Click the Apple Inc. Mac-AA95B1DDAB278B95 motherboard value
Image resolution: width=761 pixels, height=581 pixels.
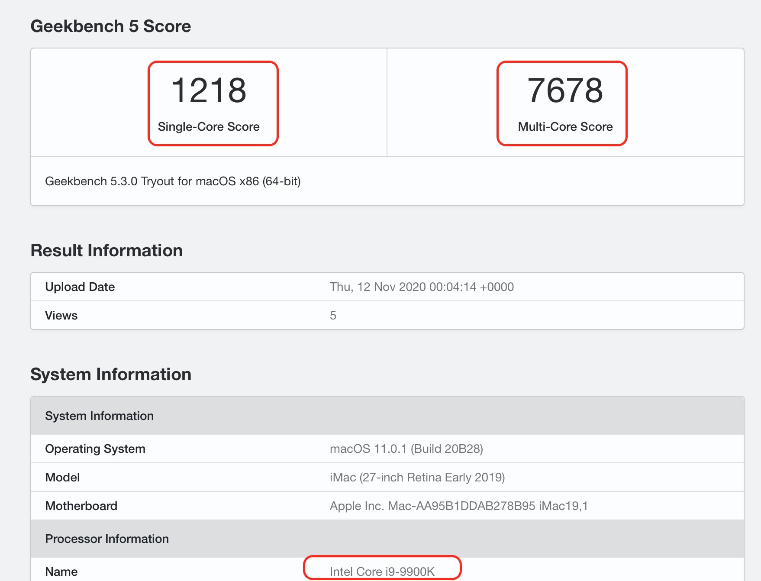click(459, 506)
